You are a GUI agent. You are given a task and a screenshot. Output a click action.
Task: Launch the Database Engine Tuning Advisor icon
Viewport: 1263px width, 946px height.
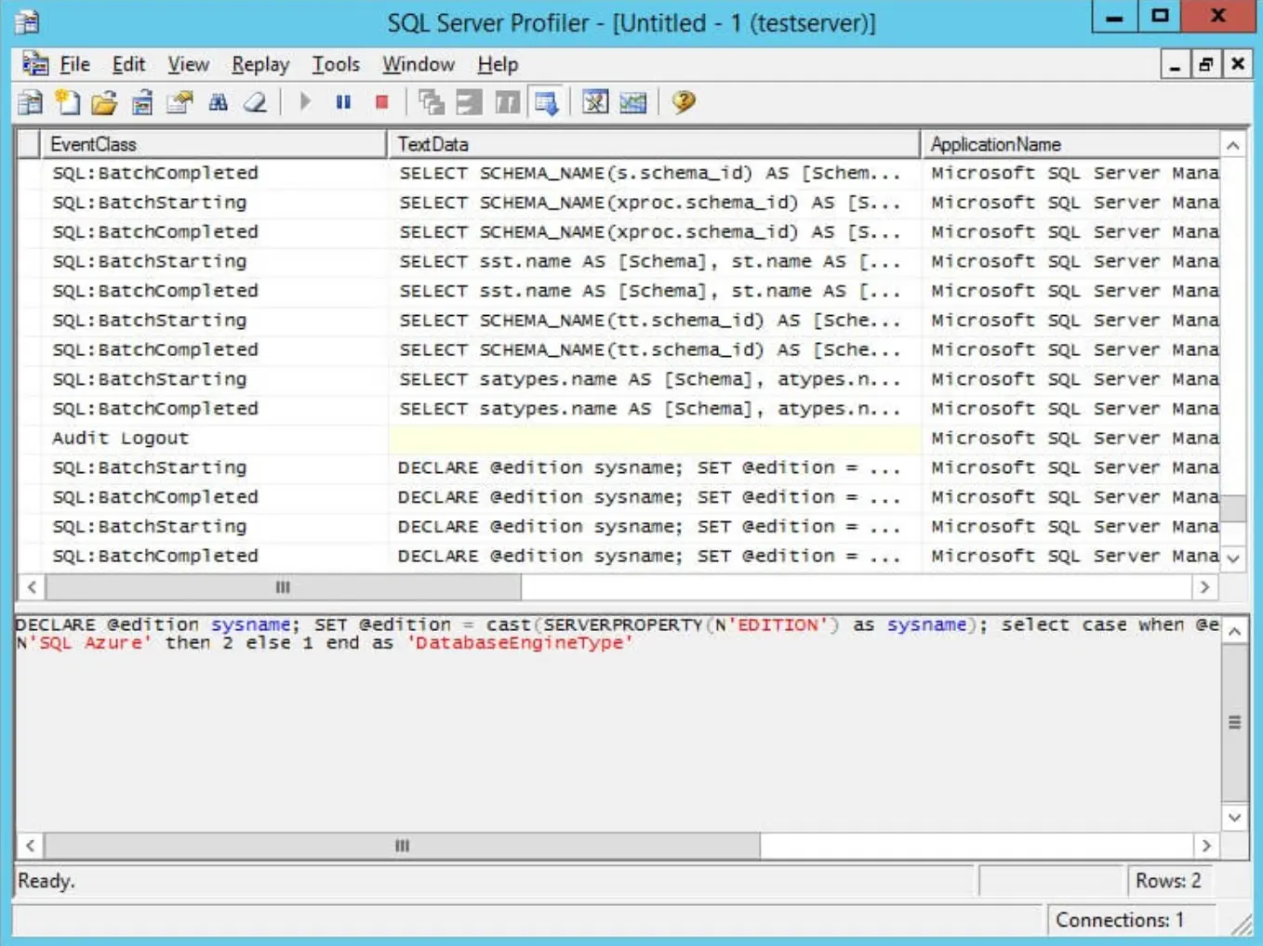[595, 103]
